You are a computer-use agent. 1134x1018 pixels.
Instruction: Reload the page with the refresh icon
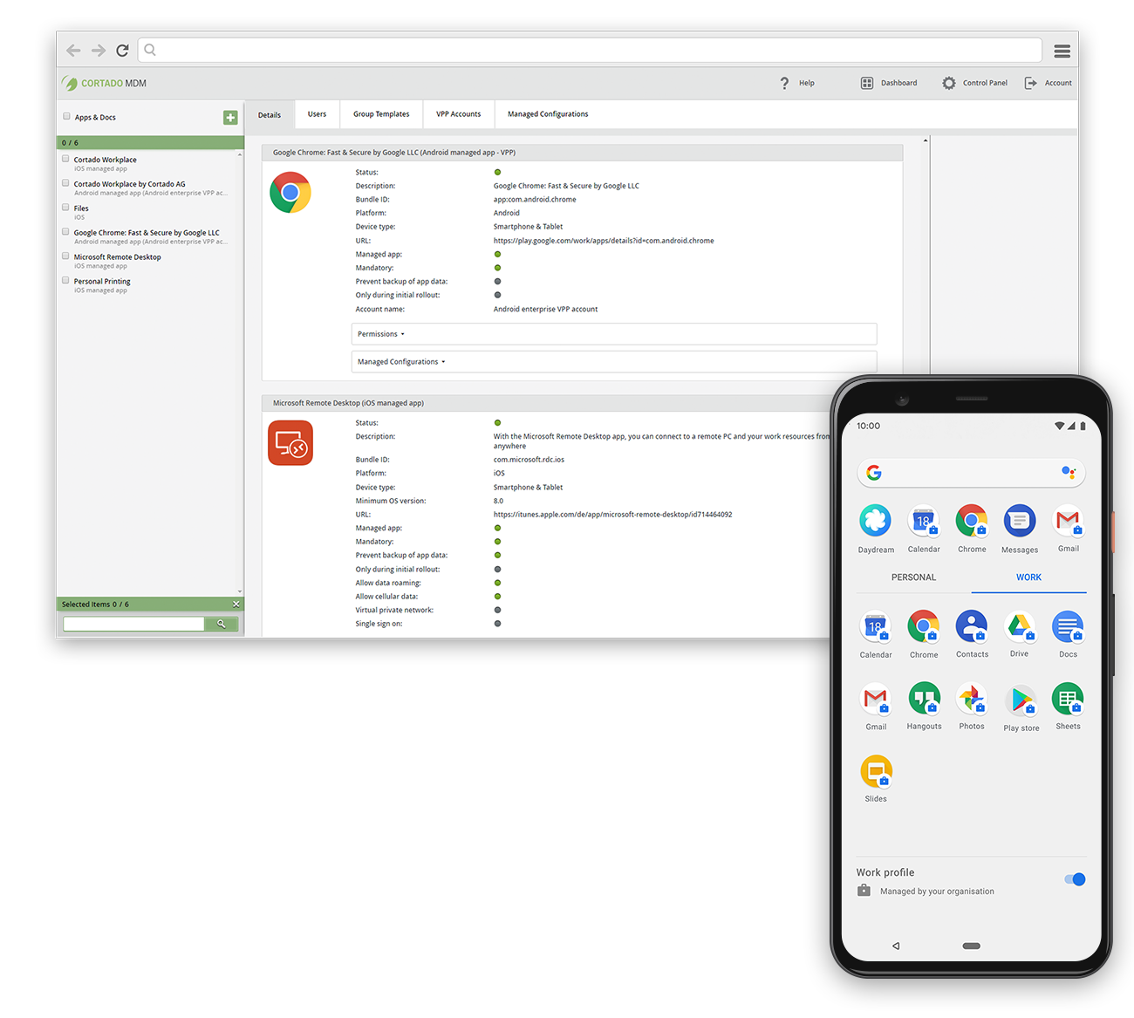coord(122,51)
